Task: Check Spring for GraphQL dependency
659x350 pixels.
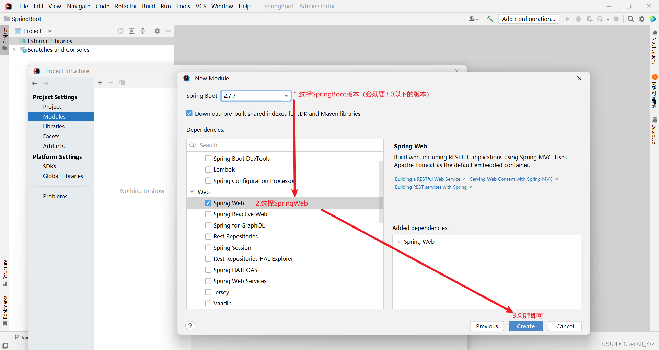Action: (208, 225)
